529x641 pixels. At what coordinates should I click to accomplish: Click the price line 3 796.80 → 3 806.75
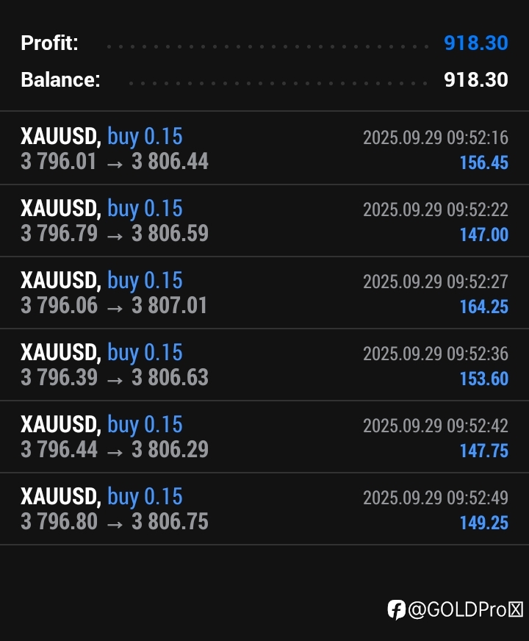click(114, 521)
